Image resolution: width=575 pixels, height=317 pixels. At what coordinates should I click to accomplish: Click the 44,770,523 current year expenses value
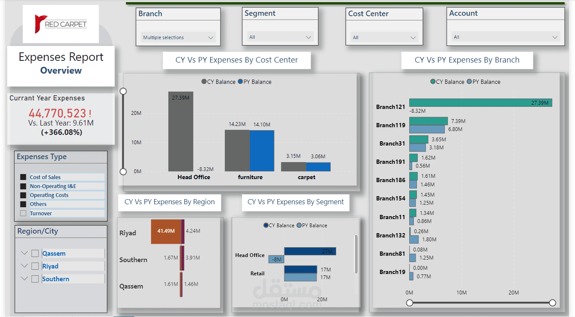(x=57, y=114)
